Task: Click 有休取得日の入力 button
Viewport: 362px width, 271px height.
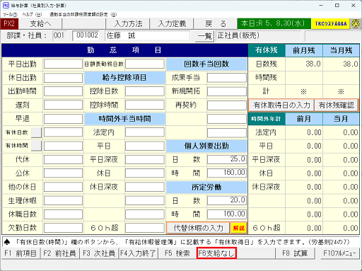Action: (281, 105)
